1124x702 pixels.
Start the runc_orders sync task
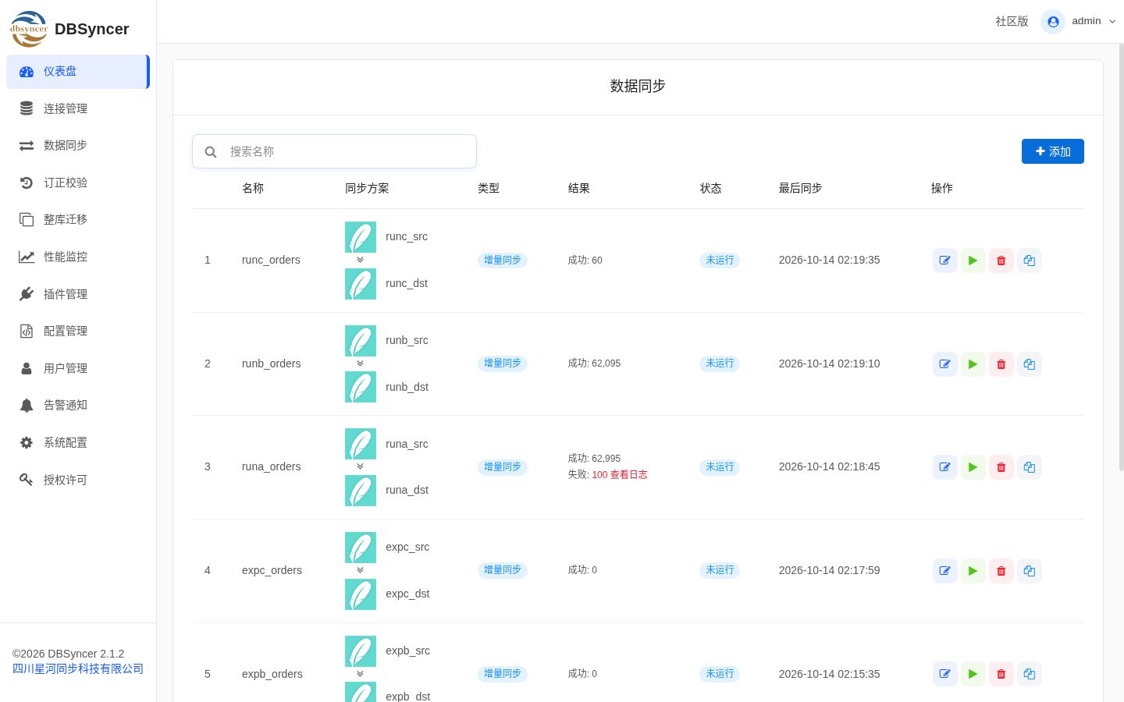pyautogui.click(x=973, y=261)
